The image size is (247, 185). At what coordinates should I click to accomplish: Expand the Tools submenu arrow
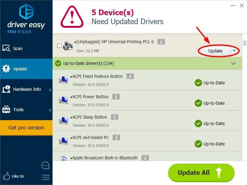50,110
